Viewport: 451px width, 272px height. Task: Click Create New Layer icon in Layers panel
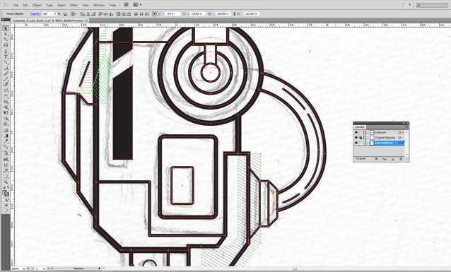pyautogui.click(x=392, y=159)
